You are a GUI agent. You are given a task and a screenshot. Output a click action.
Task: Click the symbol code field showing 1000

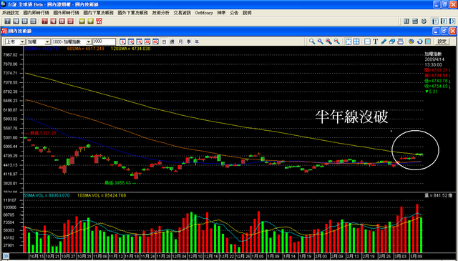104,41
